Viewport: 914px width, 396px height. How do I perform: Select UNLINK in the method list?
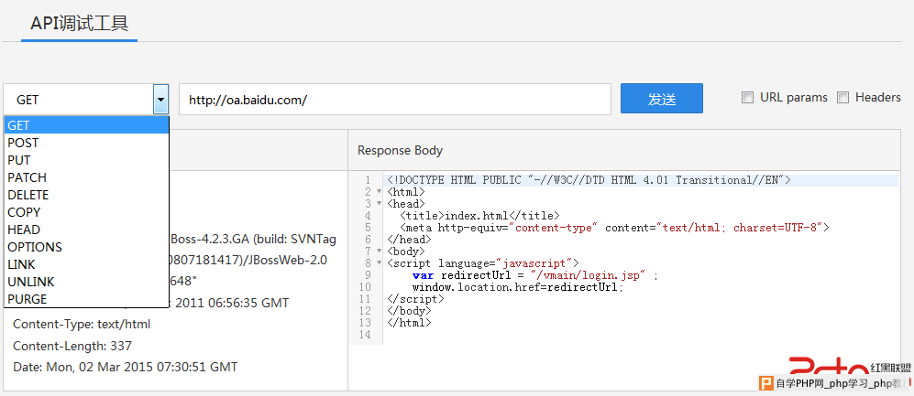click(86, 282)
